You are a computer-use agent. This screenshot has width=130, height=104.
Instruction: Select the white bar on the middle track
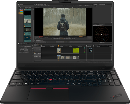(70, 54)
